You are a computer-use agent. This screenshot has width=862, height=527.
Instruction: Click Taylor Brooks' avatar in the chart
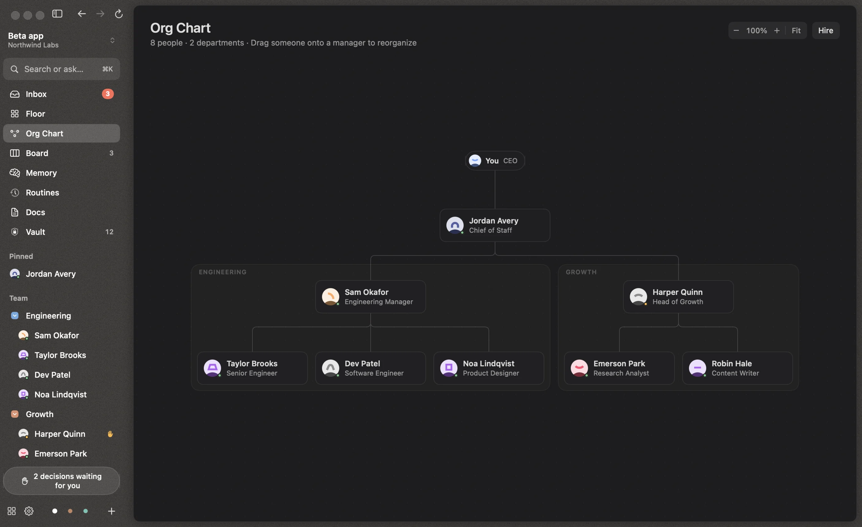(x=212, y=368)
